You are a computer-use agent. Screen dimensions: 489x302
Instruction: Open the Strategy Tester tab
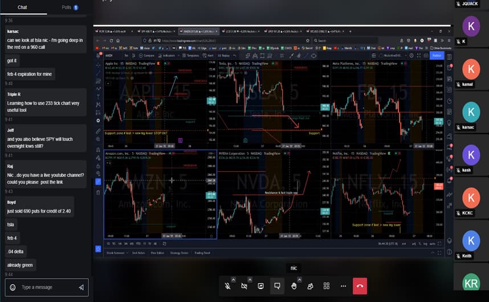[180, 253]
